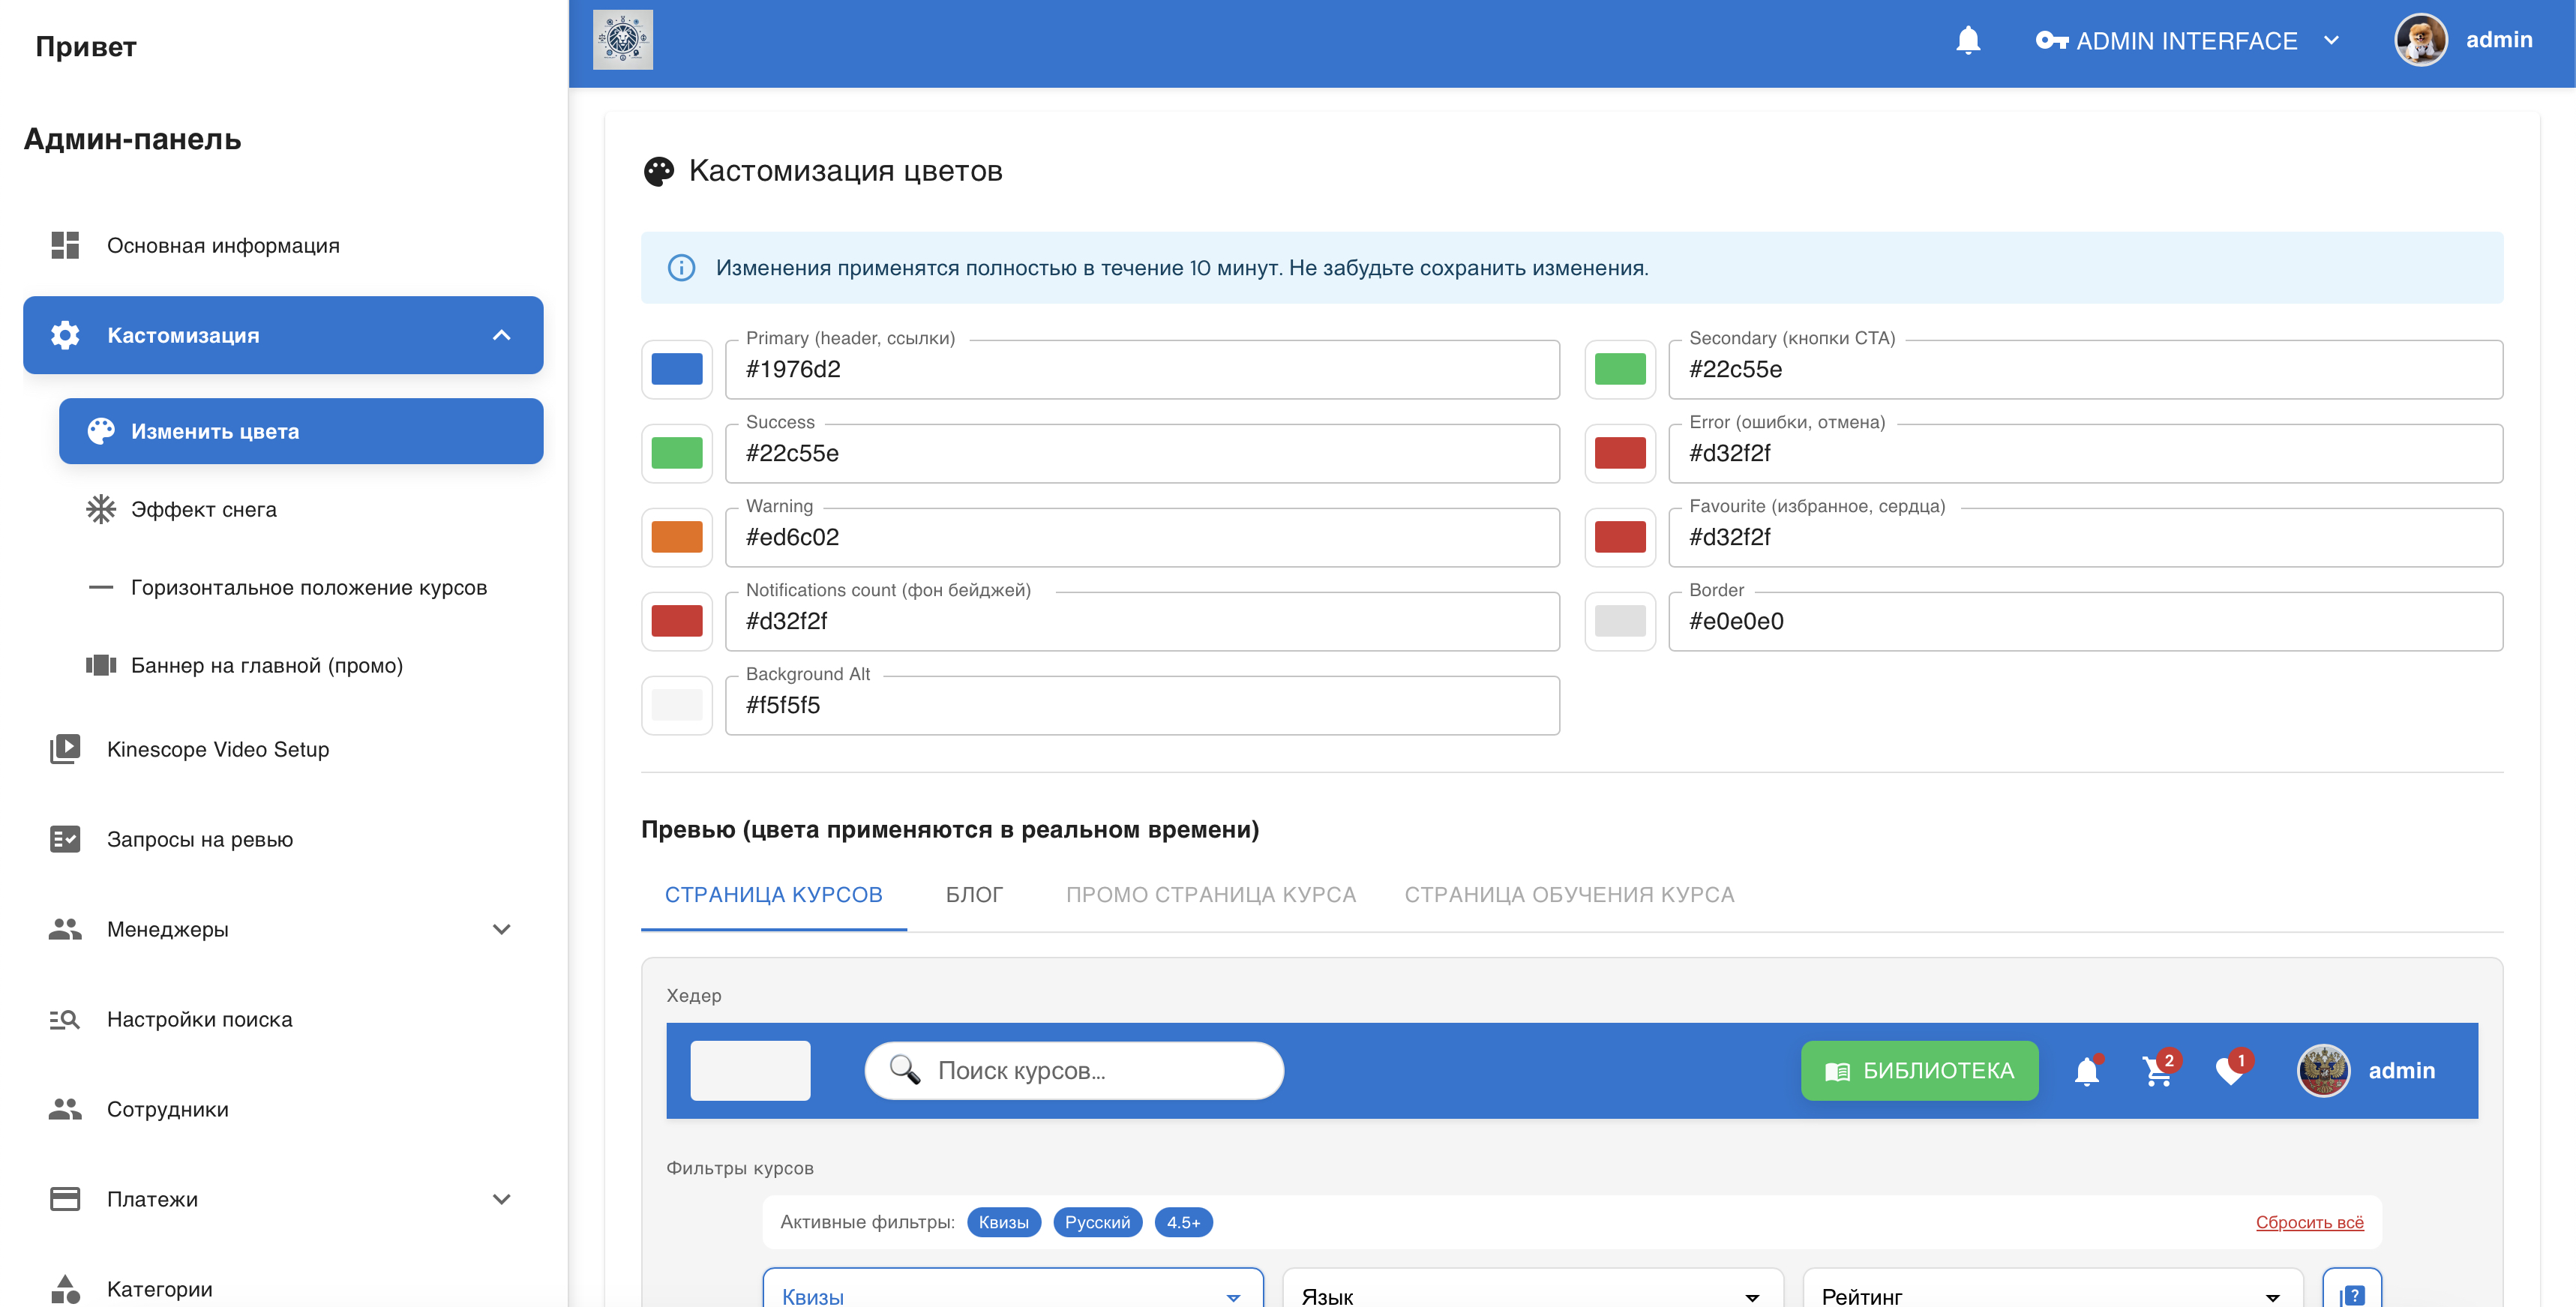The image size is (2576, 1307).
Task: Open the Success green color swatch
Action: (x=677, y=453)
